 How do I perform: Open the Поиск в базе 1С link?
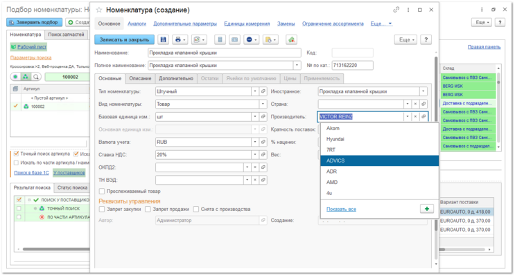point(31,173)
